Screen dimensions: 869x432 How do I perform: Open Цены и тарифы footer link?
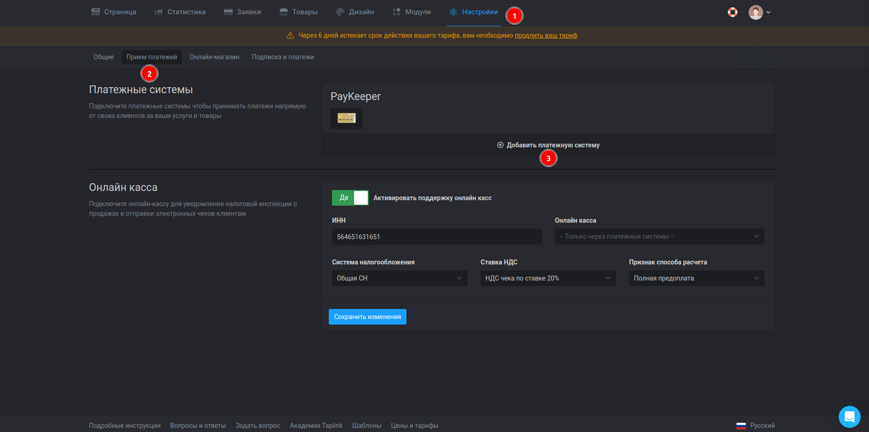pos(415,426)
